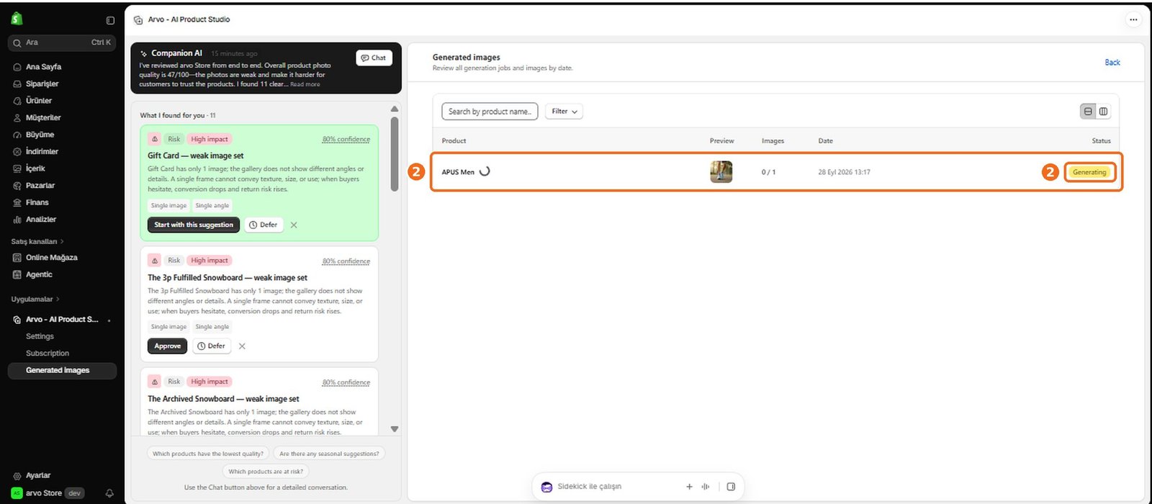
Task: Open Arvo Subscription sub-item
Action: pyautogui.click(x=48, y=354)
